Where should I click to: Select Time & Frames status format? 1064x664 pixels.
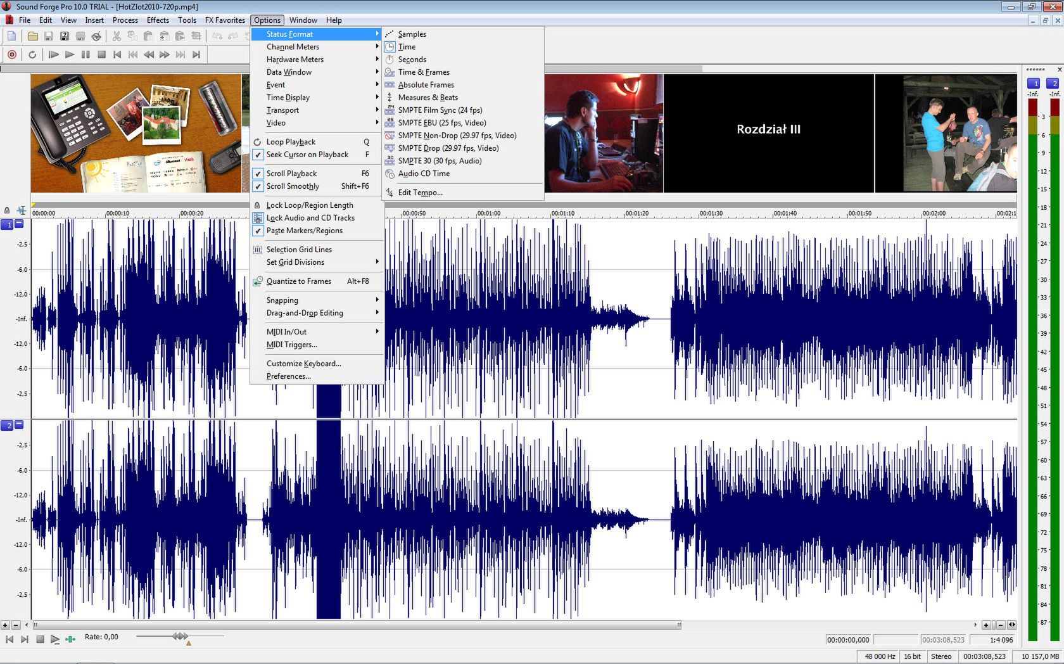click(x=463, y=72)
